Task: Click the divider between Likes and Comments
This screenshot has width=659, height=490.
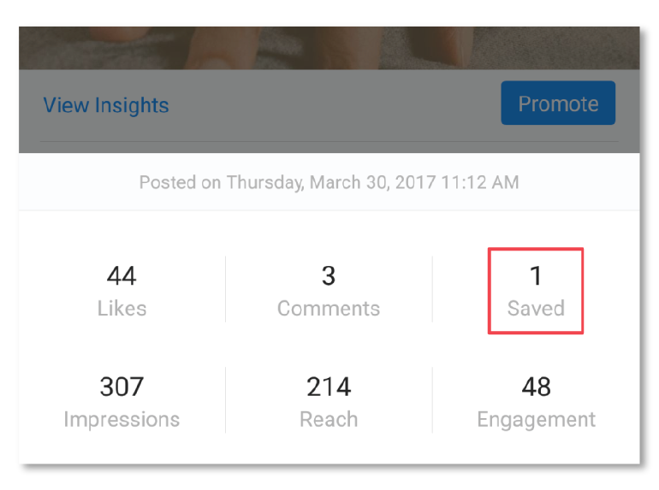Action: pyautogui.click(x=225, y=289)
